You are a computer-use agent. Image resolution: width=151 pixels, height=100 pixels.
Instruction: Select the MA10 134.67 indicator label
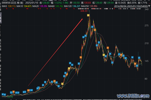point(24,6)
